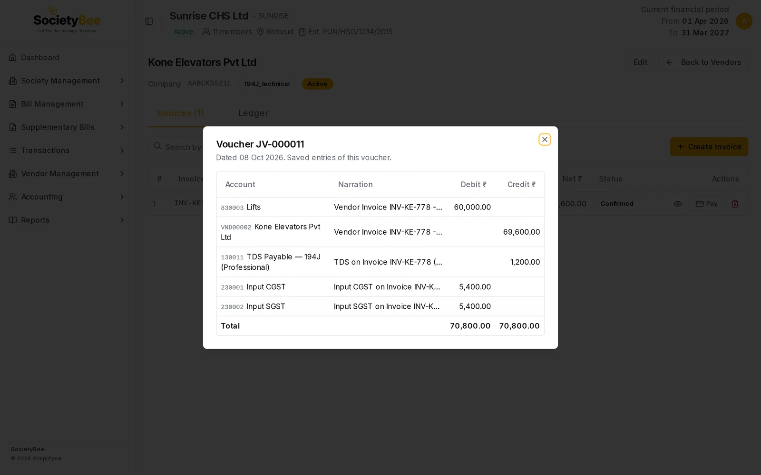Click the SocietyBee logo
The image size is (761, 475).
tap(67, 20)
